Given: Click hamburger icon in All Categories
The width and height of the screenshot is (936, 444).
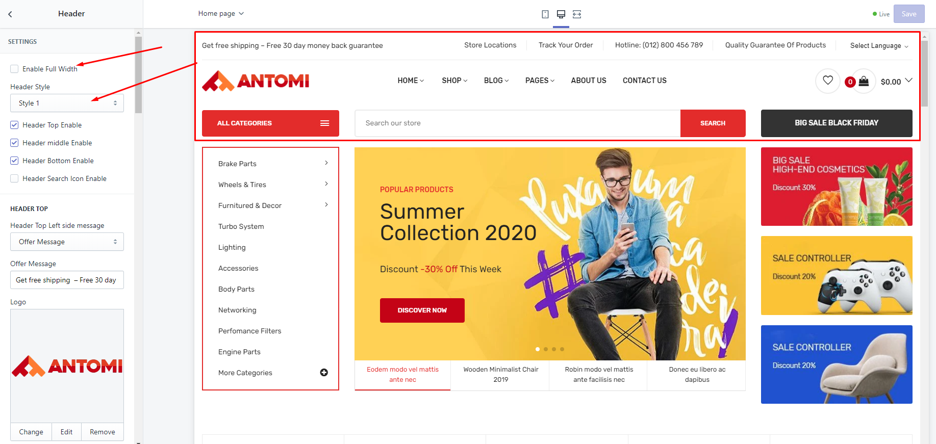Looking at the screenshot, I should [324, 123].
